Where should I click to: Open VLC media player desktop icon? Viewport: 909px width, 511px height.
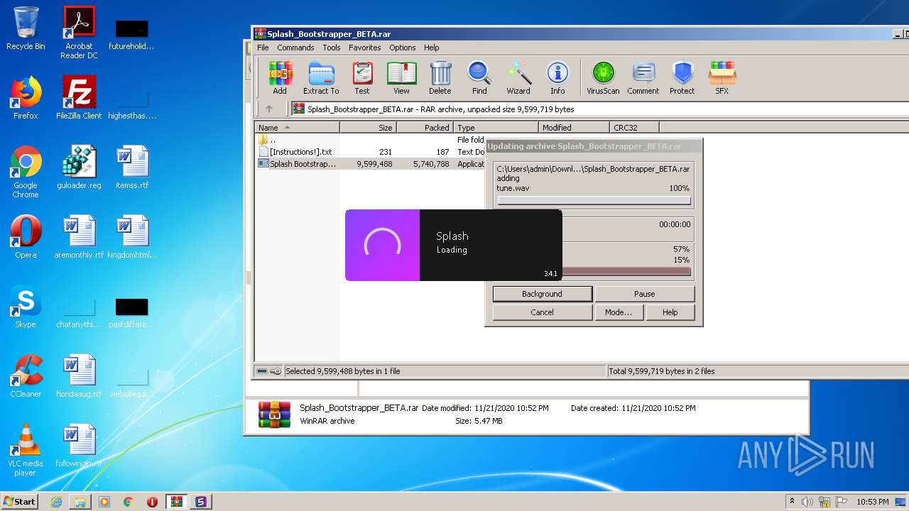tap(26, 450)
